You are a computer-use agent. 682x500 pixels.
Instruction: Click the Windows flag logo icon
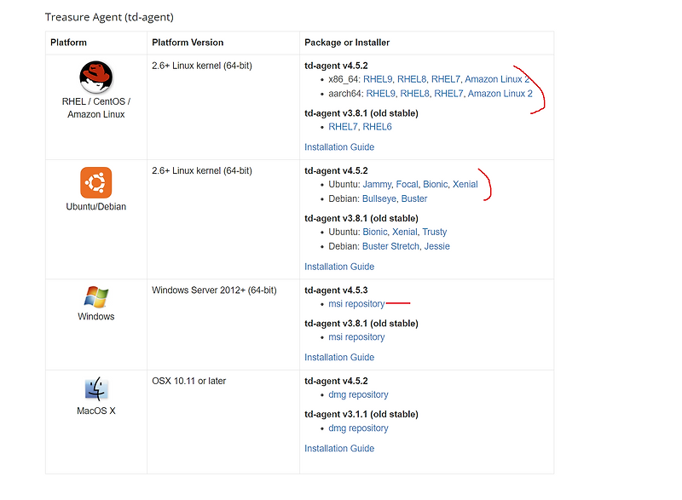tap(95, 297)
